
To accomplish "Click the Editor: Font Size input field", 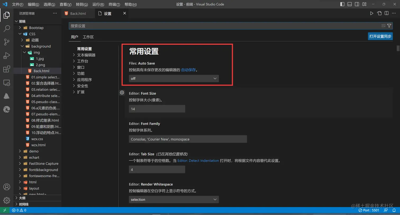I will (157, 109).
